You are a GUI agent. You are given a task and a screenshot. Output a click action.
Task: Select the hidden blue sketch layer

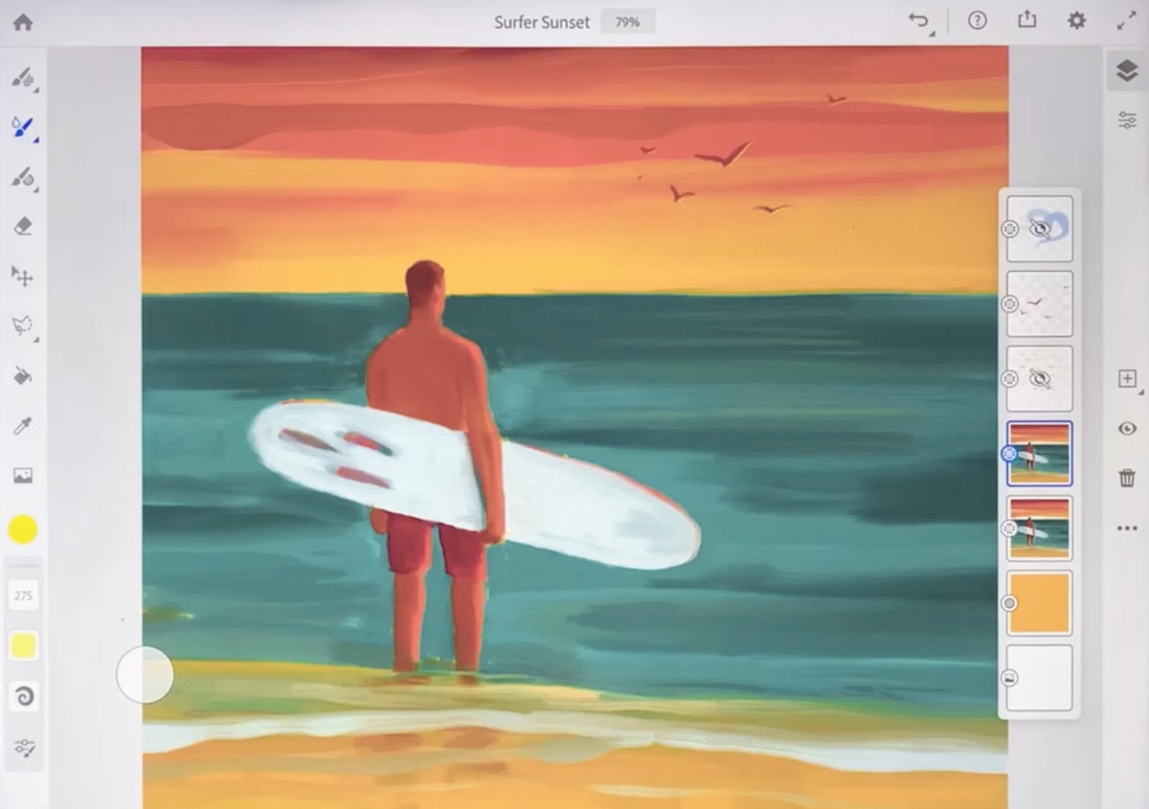pos(1040,229)
